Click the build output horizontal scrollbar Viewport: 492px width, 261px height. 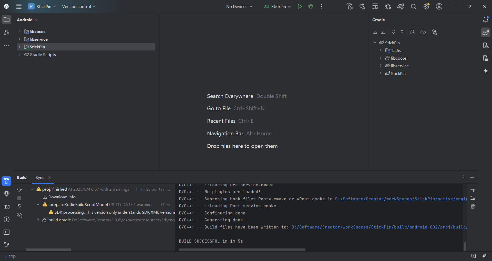pyautogui.click(x=242, y=249)
